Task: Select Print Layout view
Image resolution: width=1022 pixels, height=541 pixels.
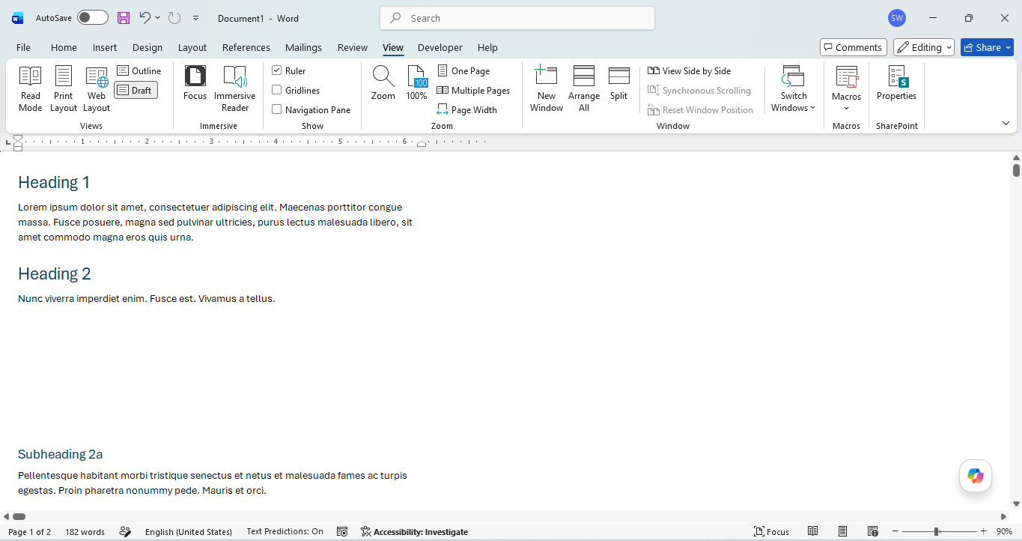Action: click(64, 88)
